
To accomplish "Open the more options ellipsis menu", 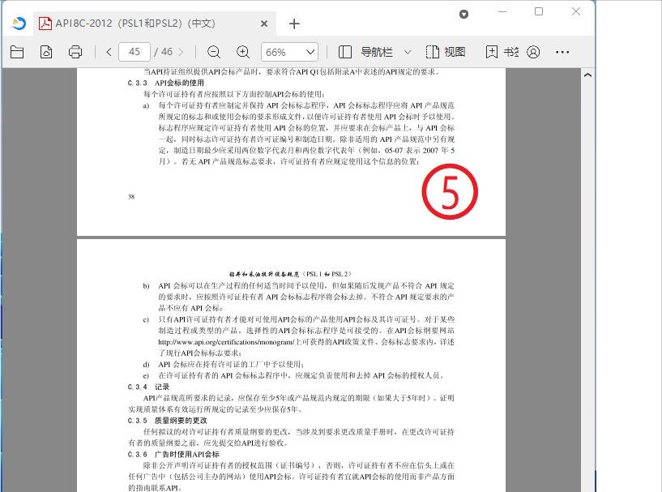I will coord(562,52).
